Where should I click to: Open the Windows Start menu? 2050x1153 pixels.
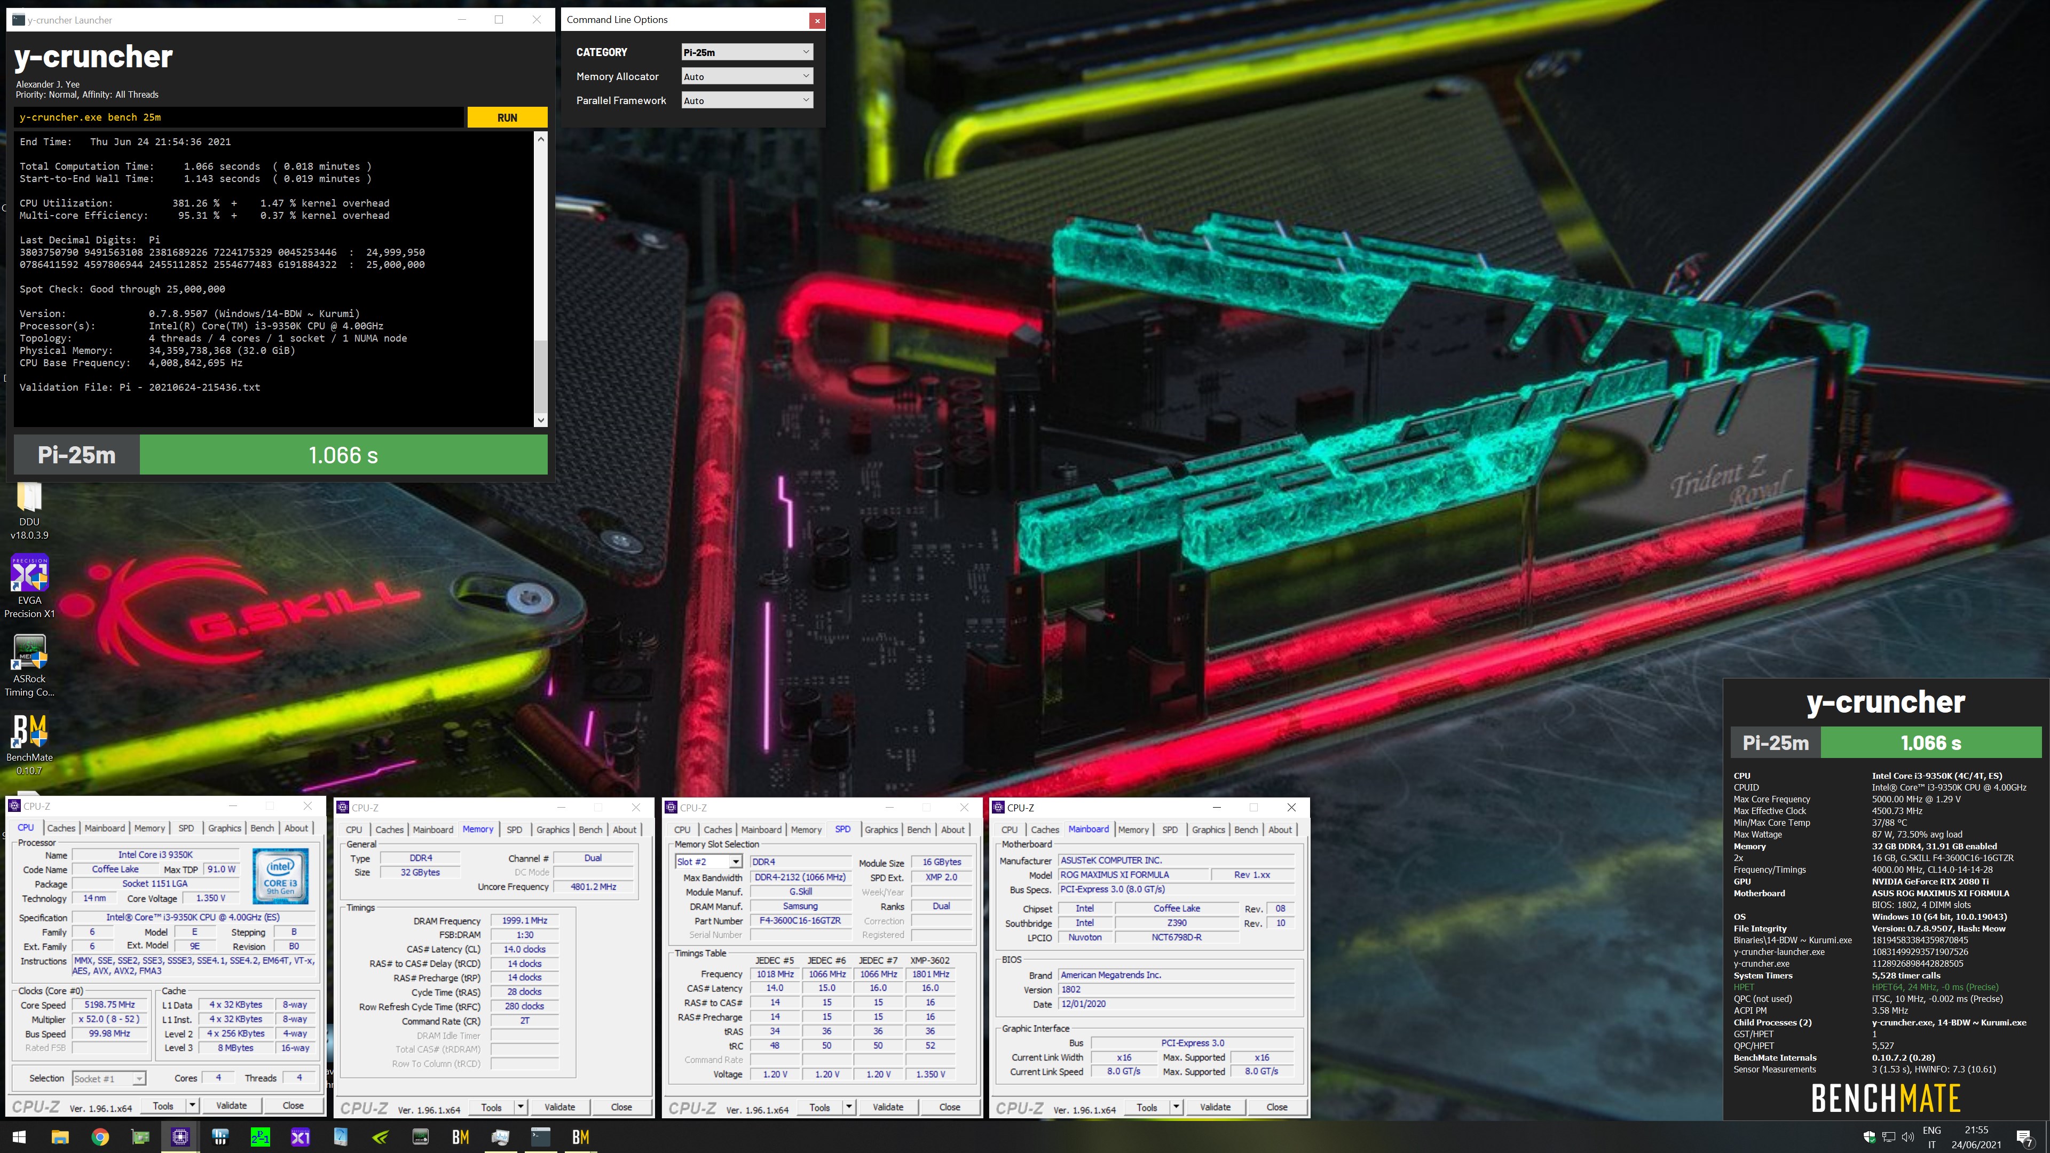[20, 1137]
